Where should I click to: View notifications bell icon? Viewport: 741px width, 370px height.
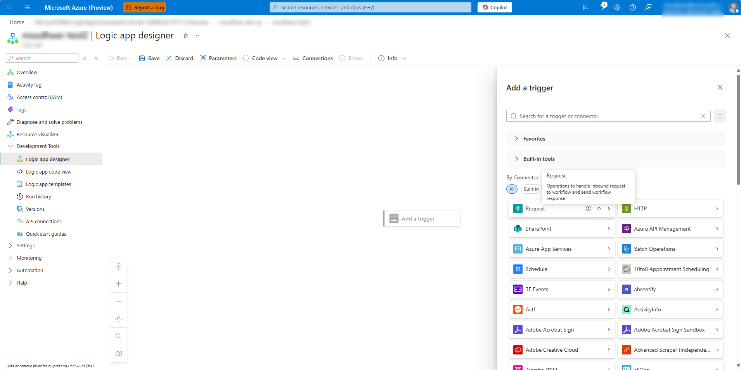602,7
